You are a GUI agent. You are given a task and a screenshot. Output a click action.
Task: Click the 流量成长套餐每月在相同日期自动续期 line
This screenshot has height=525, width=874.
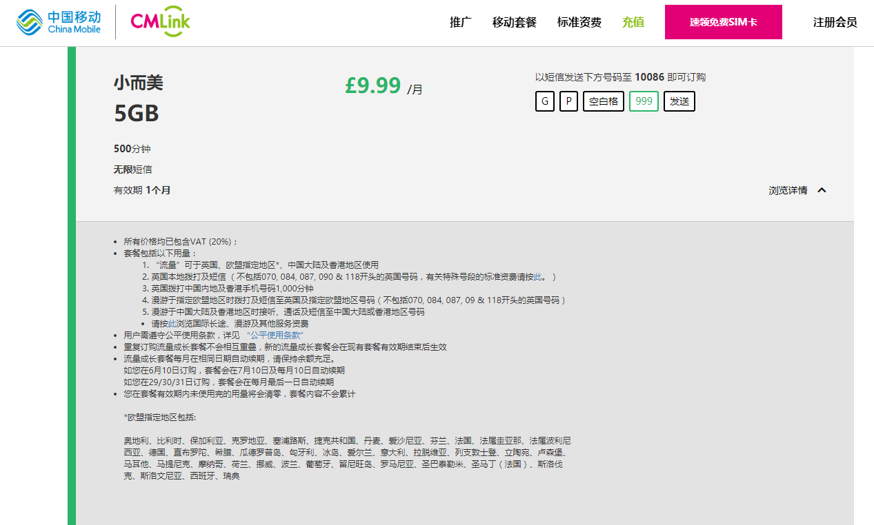[229, 358]
